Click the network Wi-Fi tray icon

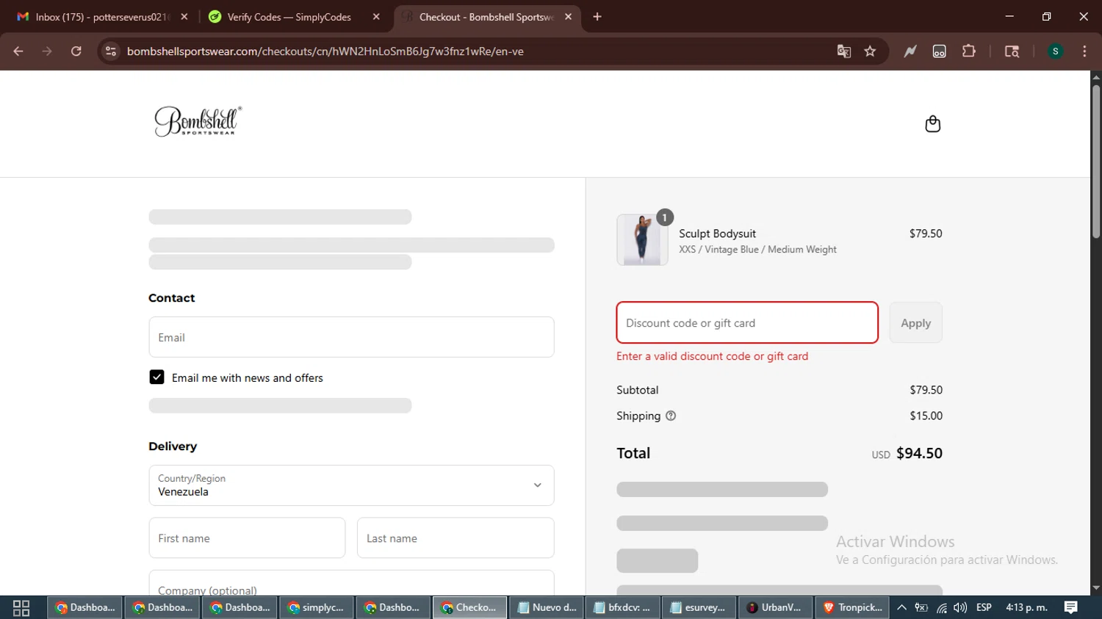tap(941, 608)
